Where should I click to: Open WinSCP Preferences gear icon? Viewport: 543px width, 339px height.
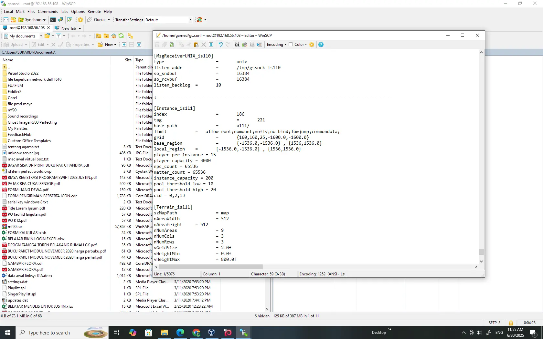(80, 20)
